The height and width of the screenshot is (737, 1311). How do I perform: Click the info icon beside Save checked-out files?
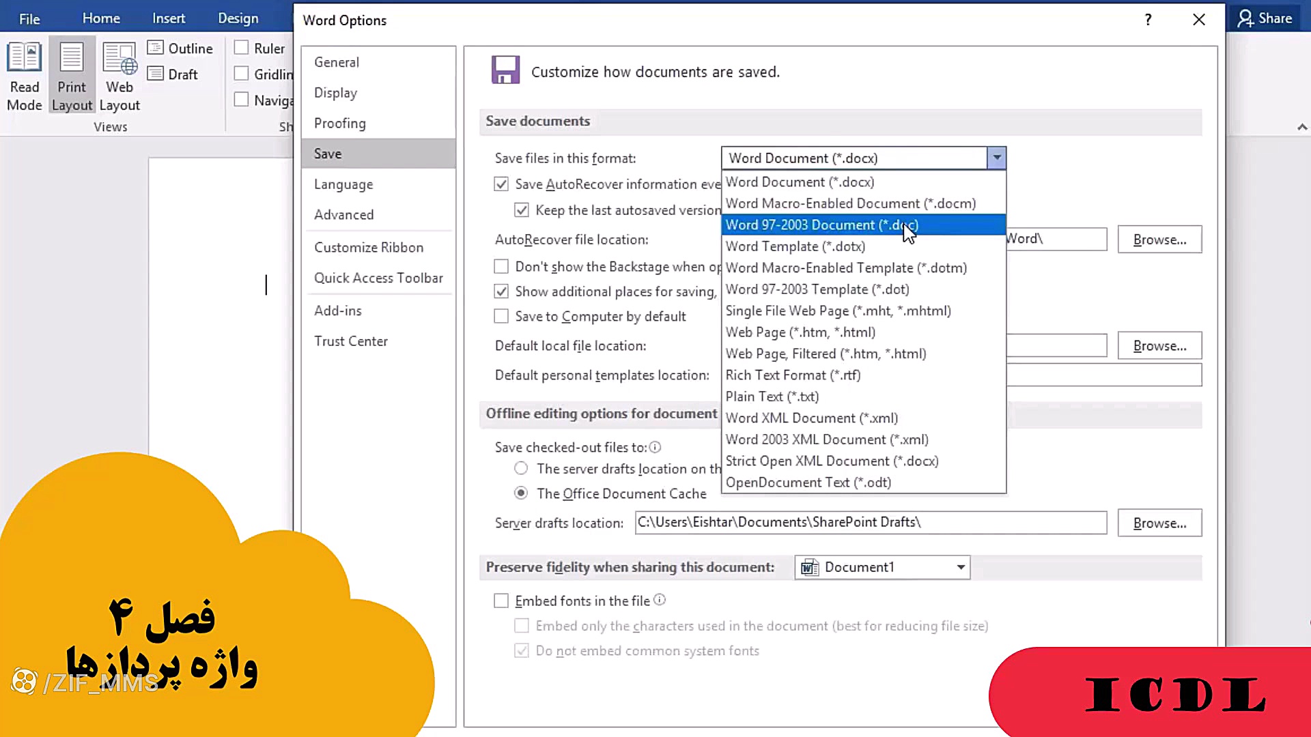tap(655, 448)
